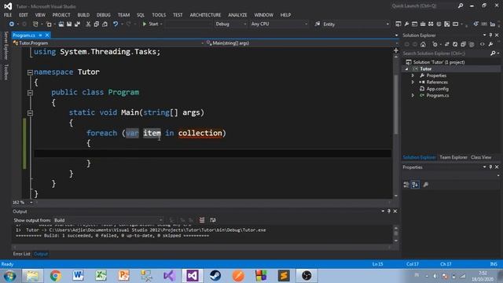503x283 pixels.
Task: Open the ANALYZE menu
Action: point(237,15)
